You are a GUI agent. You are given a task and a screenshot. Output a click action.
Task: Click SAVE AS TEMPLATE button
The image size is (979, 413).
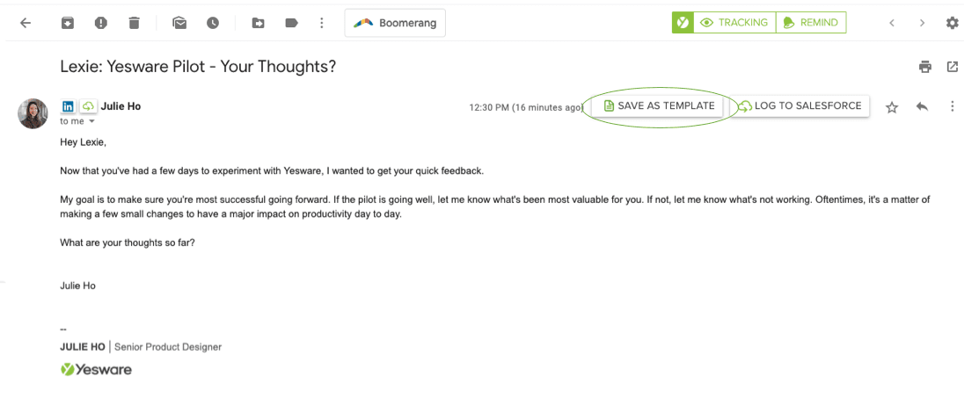tap(661, 106)
